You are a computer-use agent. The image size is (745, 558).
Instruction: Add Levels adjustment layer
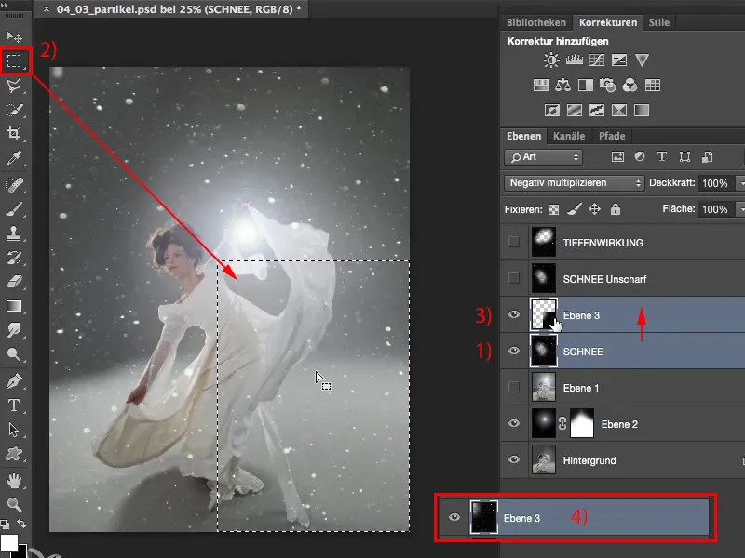click(x=574, y=60)
